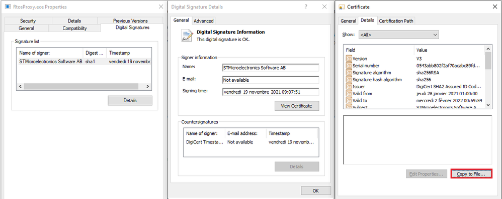Select the Digital Signatures tab
This screenshot has height=199, width=502.
(132, 28)
